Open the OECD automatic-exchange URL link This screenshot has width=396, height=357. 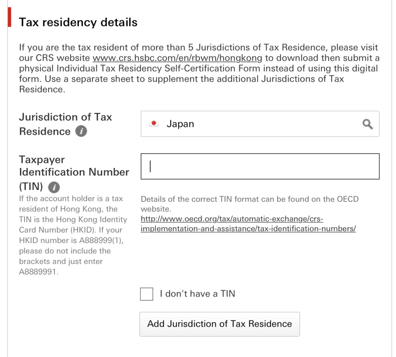click(x=232, y=219)
